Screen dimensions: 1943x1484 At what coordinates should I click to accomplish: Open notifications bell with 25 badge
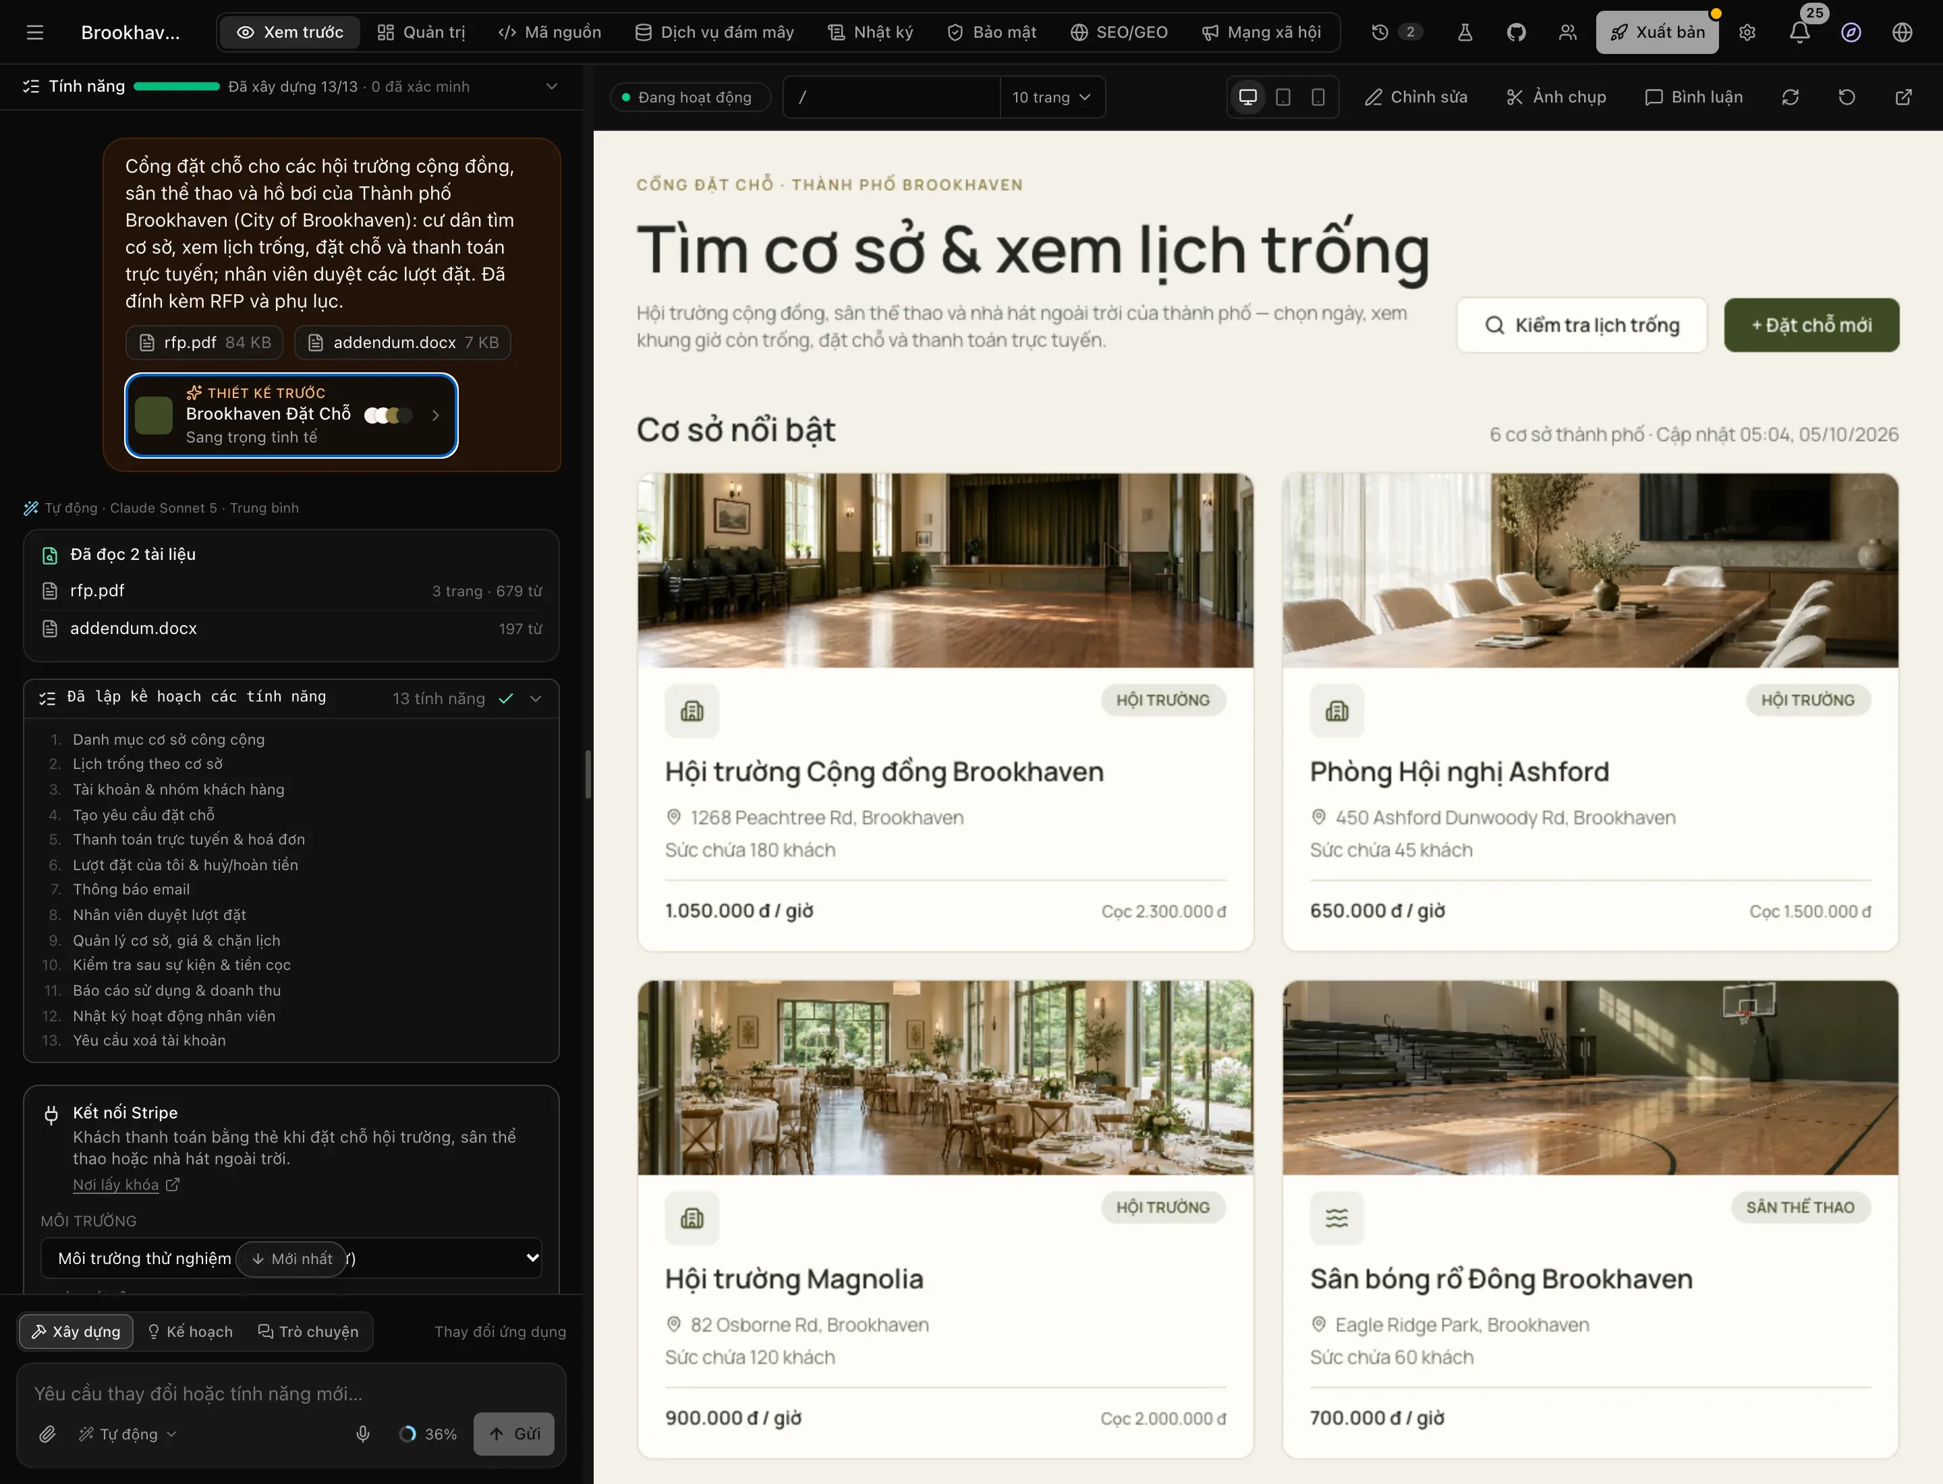[x=1800, y=32]
